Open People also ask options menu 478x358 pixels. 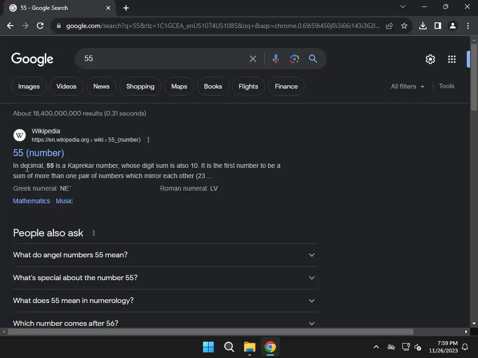[x=93, y=233]
